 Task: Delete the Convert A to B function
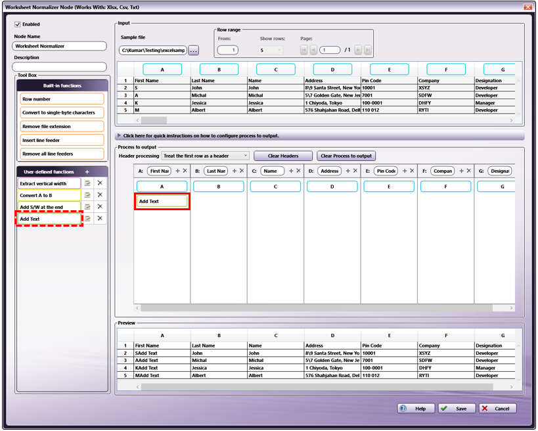click(100, 195)
